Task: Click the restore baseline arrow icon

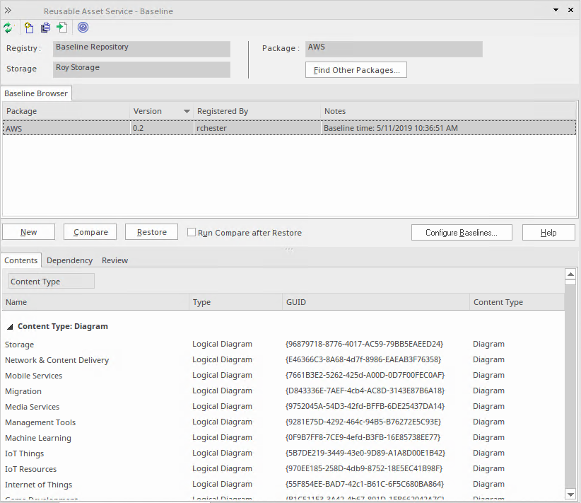Action: tap(62, 28)
